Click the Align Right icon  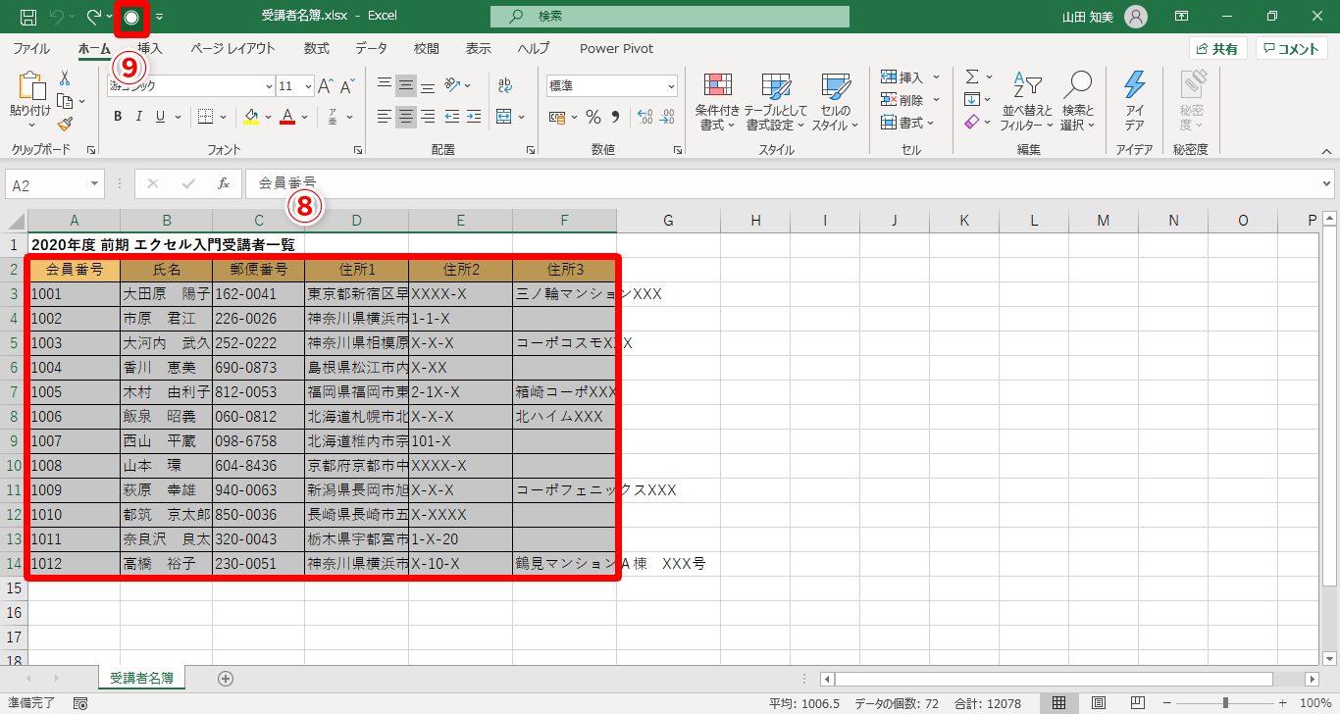(x=428, y=117)
